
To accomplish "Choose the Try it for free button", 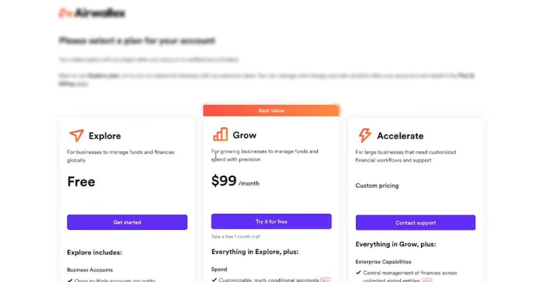I will coord(271,221).
